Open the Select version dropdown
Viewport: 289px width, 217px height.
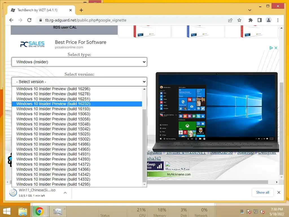tap(79, 82)
